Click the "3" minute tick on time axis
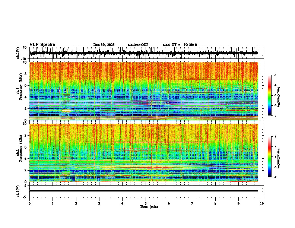 [99, 203]
